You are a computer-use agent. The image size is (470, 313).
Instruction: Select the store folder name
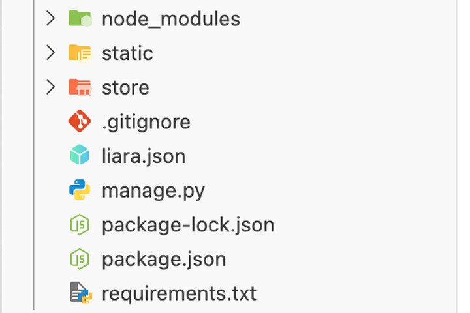125,87
